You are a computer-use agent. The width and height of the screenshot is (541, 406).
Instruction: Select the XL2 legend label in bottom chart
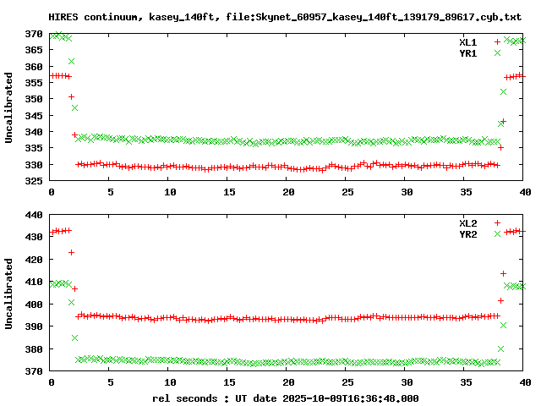point(467,222)
